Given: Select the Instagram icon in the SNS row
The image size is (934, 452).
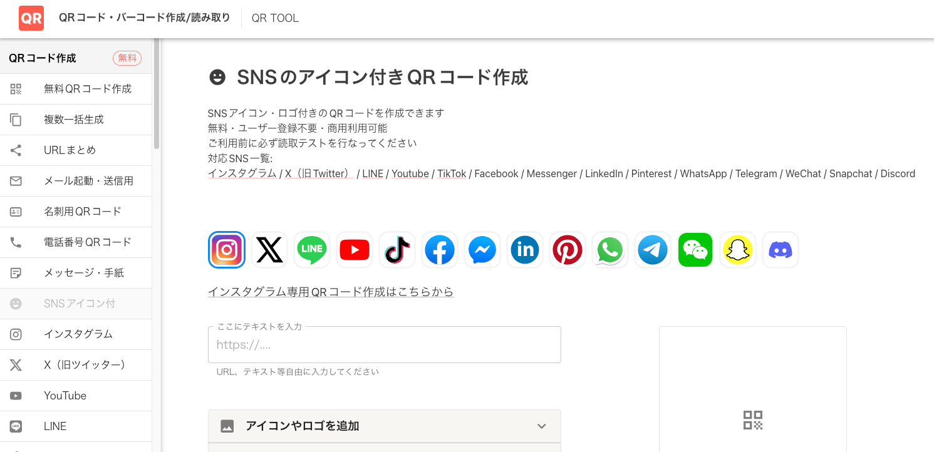Looking at the screenshot, I should point(226,249).
